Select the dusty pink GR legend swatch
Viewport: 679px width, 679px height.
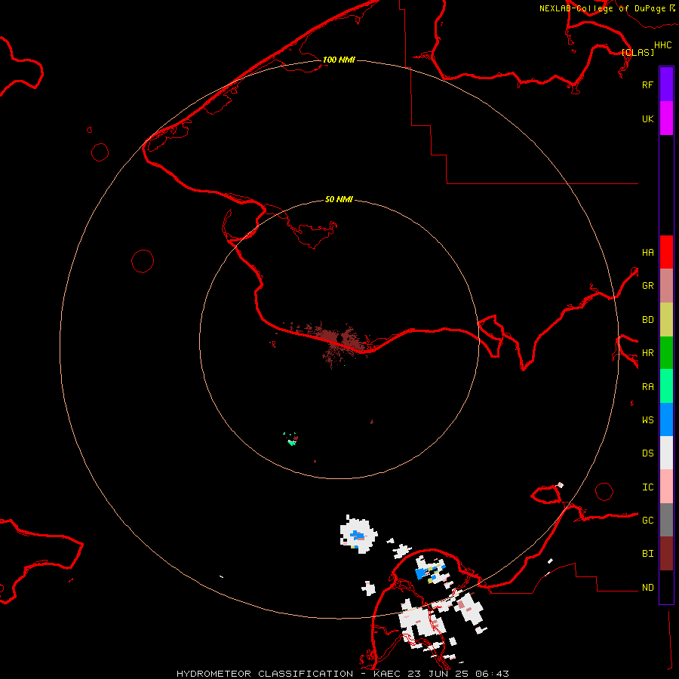point(666,285)
